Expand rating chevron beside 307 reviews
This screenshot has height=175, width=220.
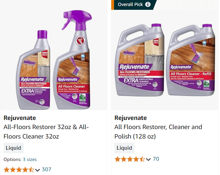point(38,170)
